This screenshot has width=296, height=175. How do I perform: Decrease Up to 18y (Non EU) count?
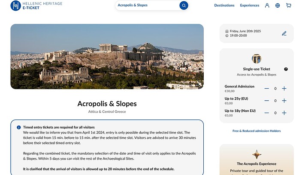266,113
